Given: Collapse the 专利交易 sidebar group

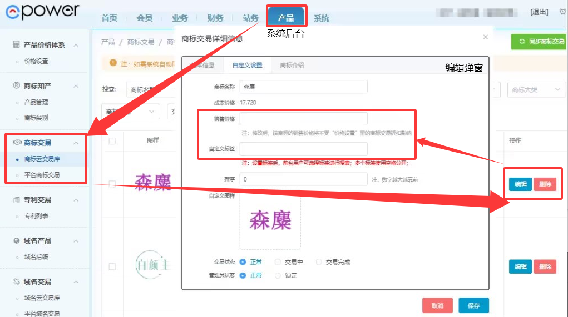Looking at the screenshot, I should click(76, 200).
